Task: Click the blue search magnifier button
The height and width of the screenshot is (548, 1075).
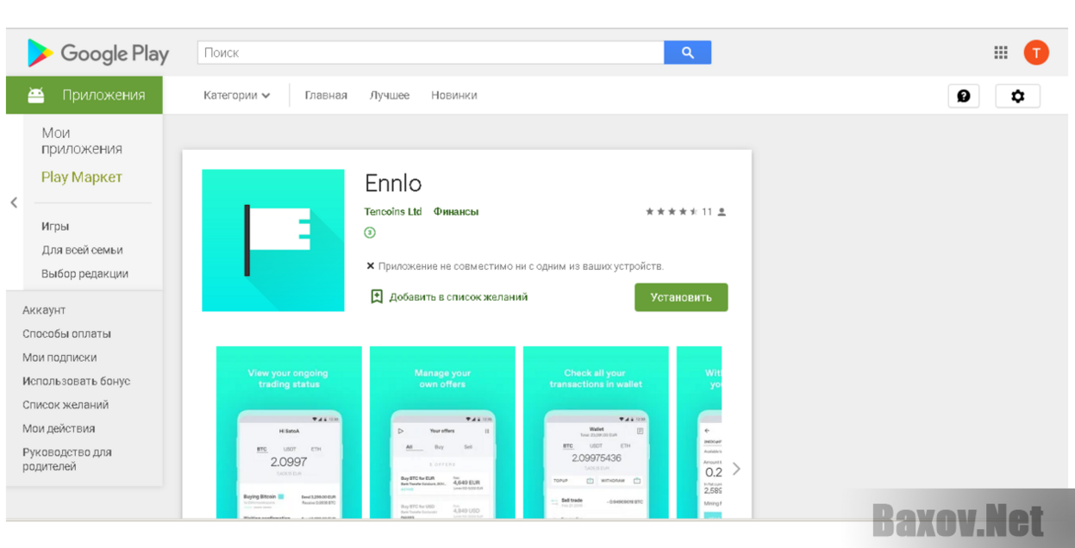Action: (x=687, y=53)
